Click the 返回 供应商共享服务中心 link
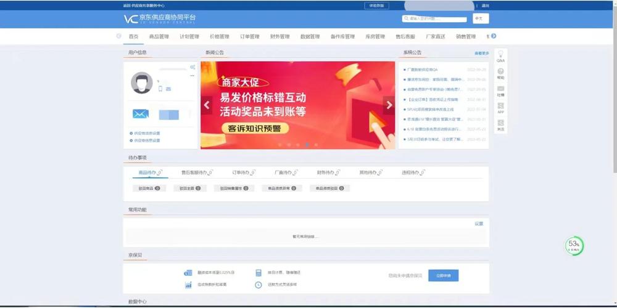 click(x=144, y=6)
